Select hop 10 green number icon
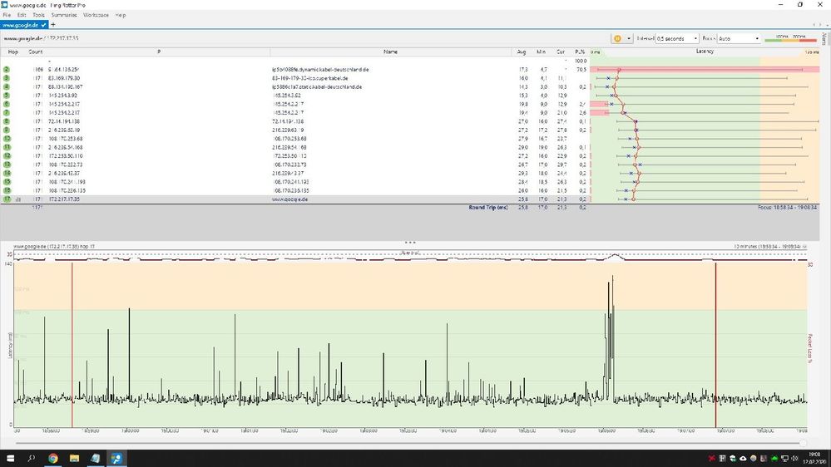This screenshot has height=467, width=831. tap(7, 139)
